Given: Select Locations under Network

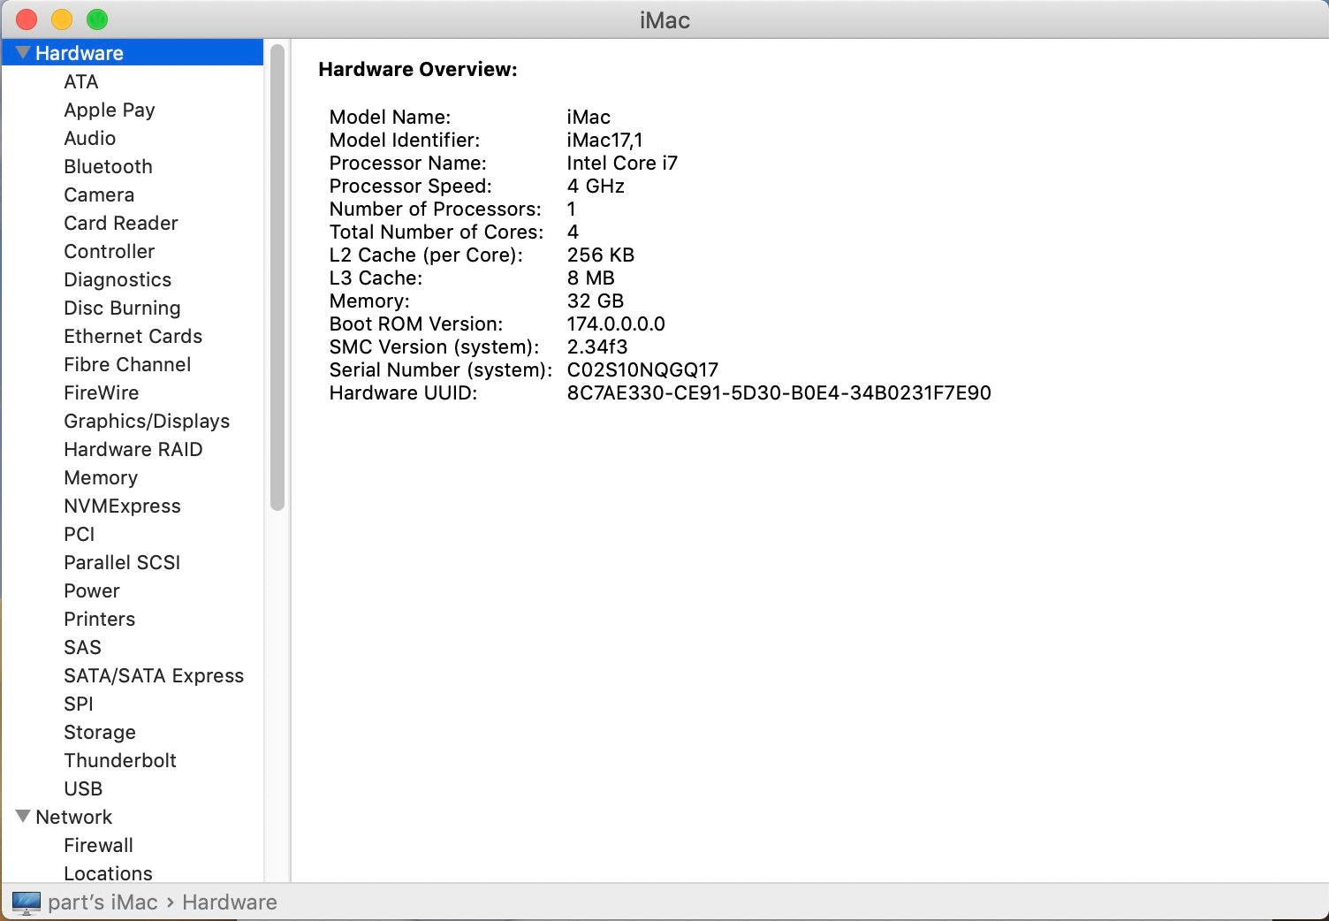Looking at the screenshot, I should 108,873.
